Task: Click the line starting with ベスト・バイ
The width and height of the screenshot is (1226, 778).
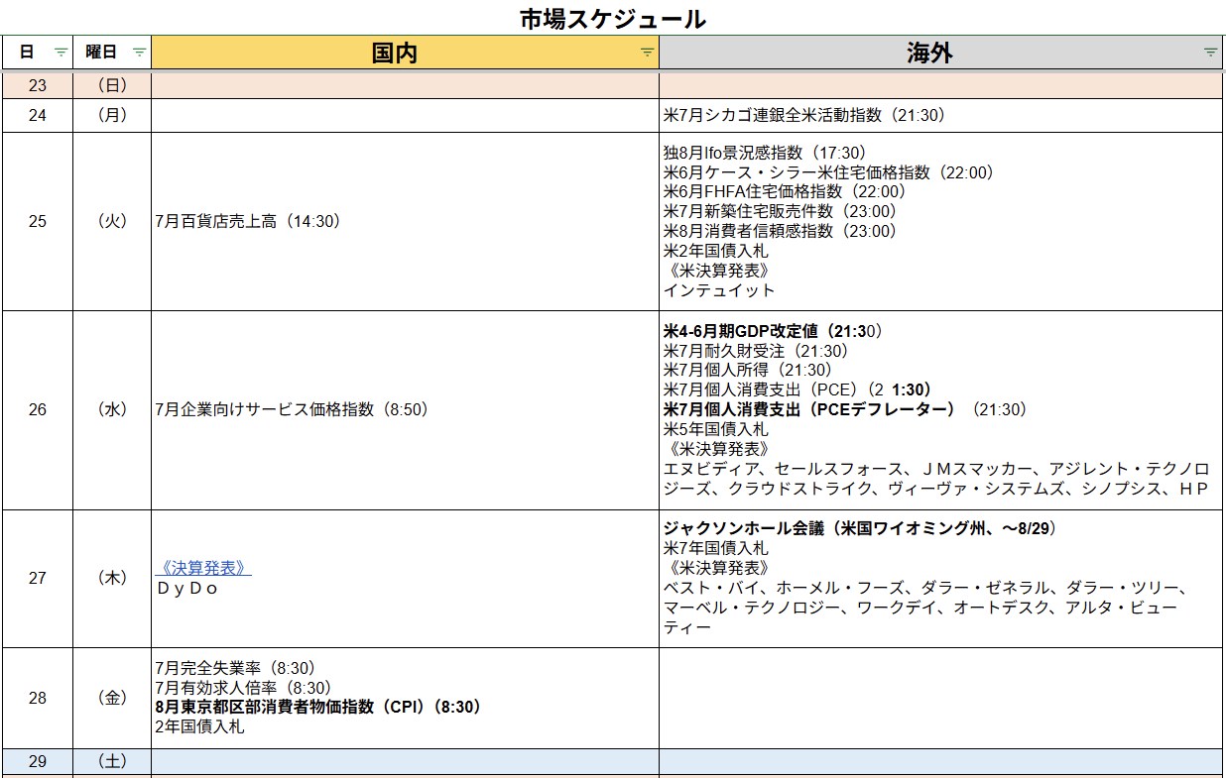Action: 924,588
